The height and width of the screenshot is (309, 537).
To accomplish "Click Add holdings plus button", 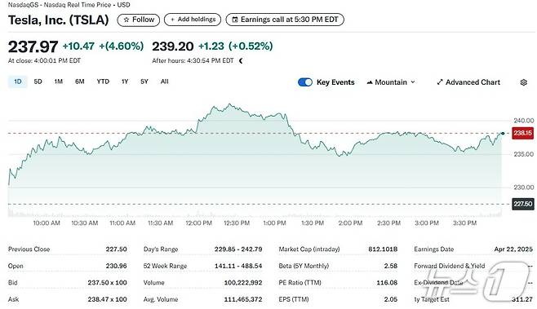I will [x=193, y=20].
